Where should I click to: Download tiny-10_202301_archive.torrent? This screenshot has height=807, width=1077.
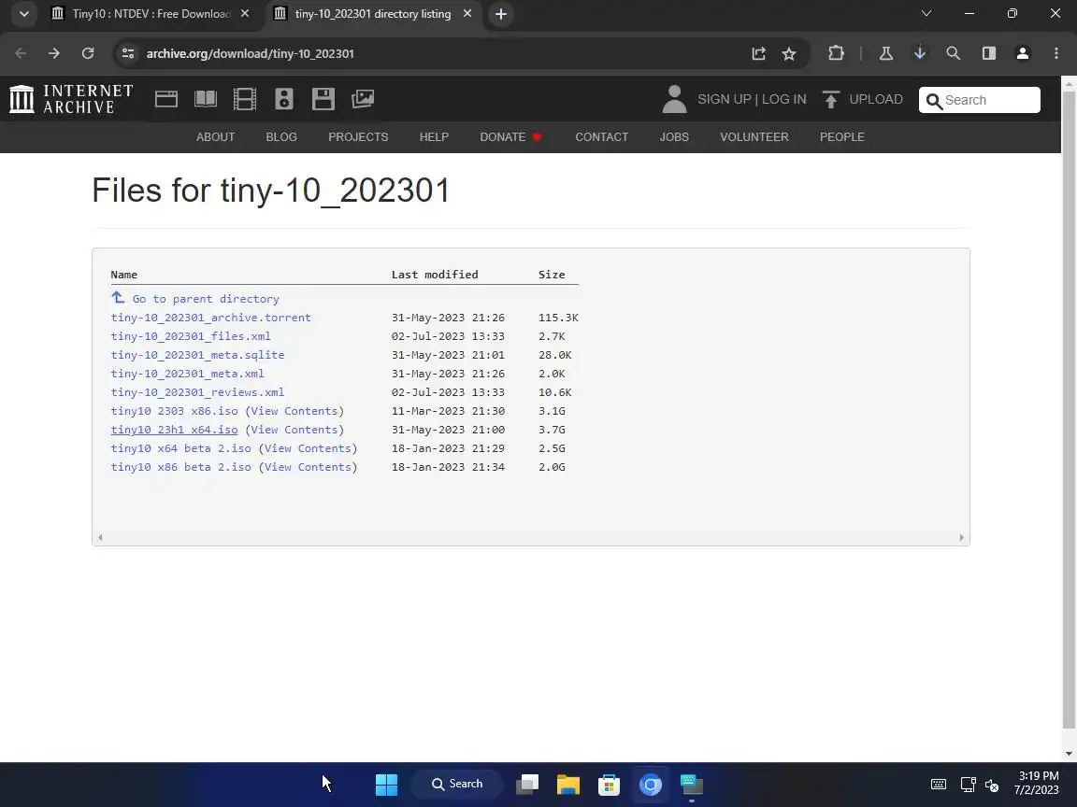coord(211,318)
